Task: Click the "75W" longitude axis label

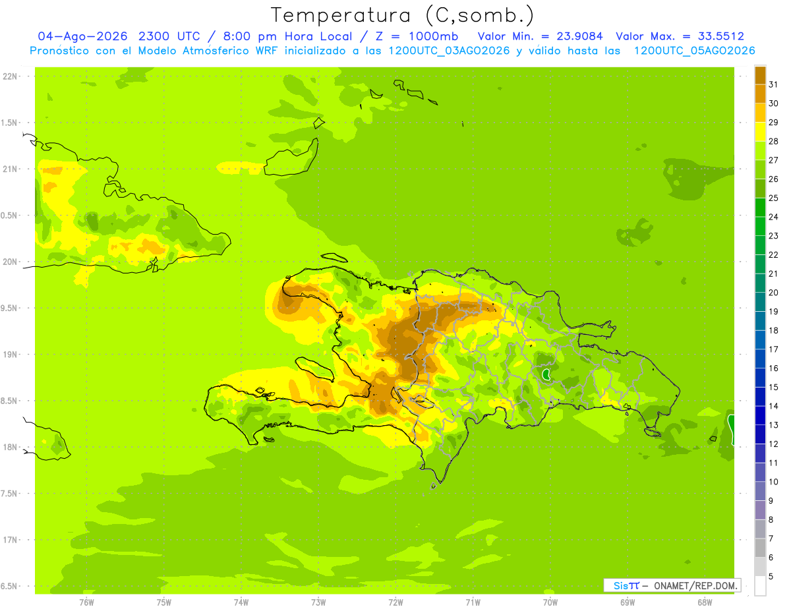Action: (164, 602)
